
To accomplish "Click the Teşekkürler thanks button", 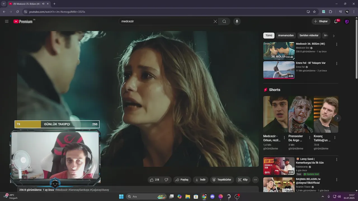I will [222, 180].
